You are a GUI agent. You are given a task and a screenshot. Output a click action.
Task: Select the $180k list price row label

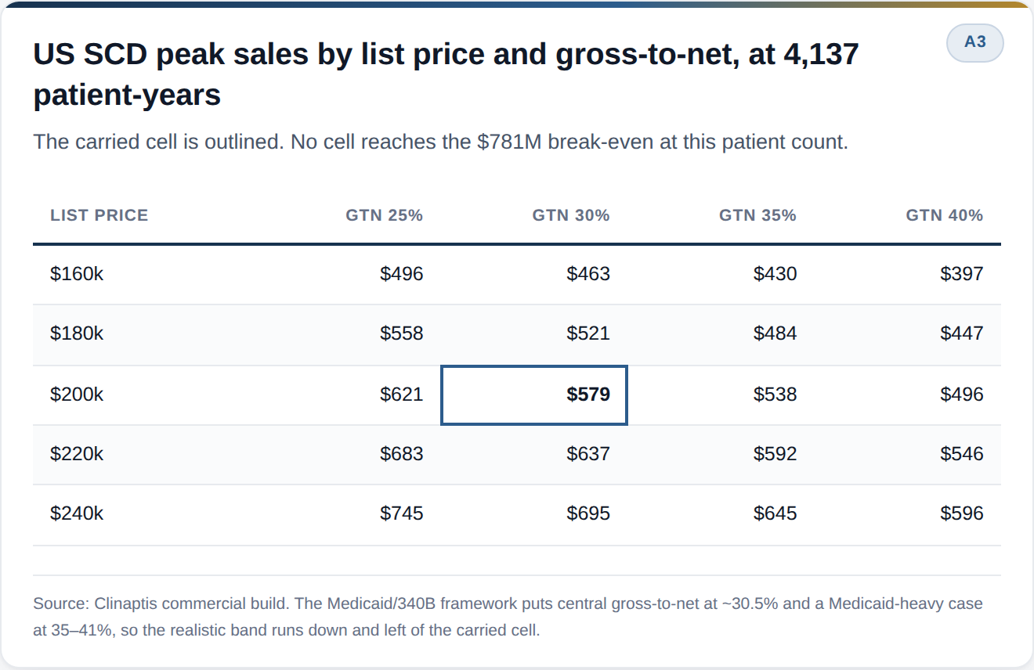77,334
